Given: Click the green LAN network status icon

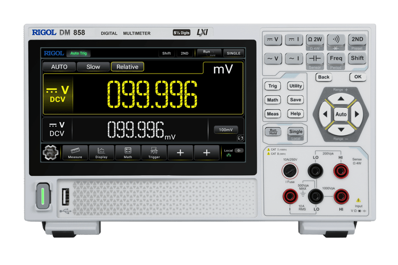Looking at the screenshot, I should pyautogui.click(x=229, y=155).
